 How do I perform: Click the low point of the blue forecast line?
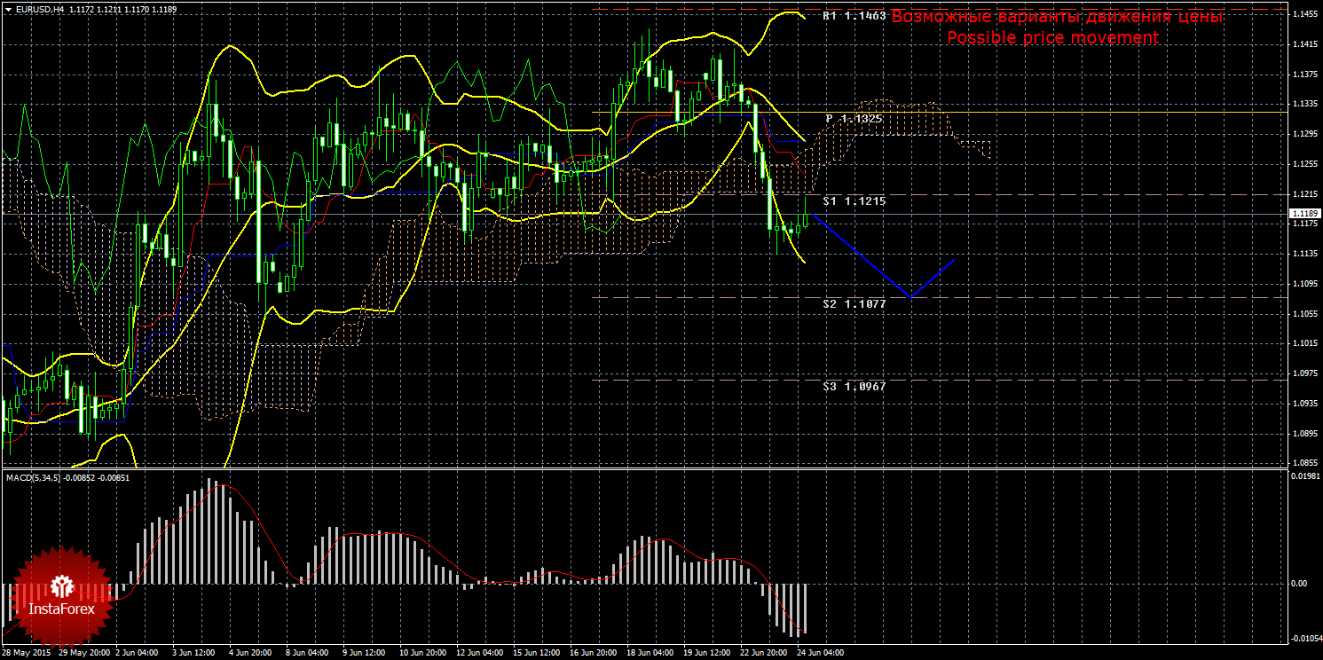(x=910, y=296)
